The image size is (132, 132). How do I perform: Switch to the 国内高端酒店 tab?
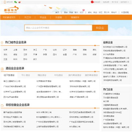(75, 75)
